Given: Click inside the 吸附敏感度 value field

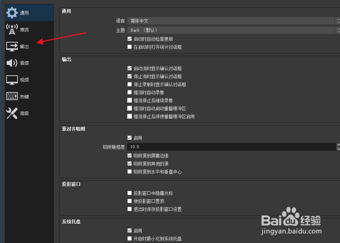Looking at the screenshot, I should [182, 147].
